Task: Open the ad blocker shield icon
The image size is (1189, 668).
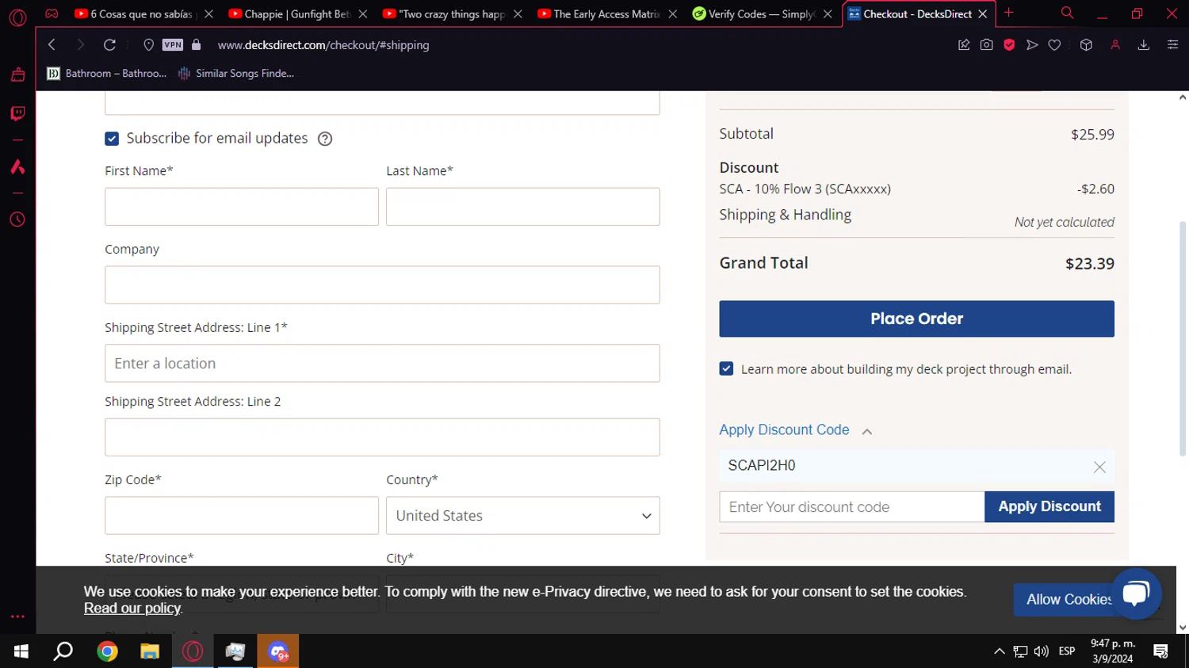Action: click(1009, 45)
